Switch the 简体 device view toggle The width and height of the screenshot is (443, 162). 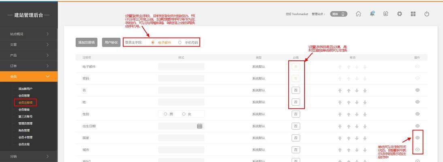(339, 14)
